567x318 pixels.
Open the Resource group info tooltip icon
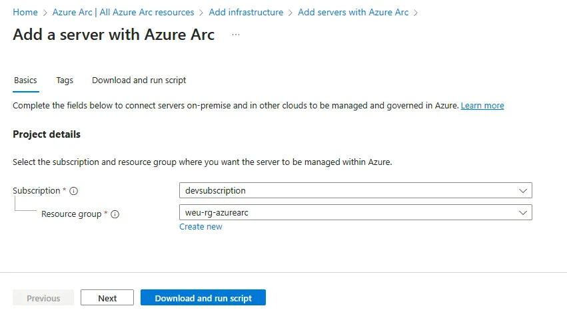click(x=115, y=214)
